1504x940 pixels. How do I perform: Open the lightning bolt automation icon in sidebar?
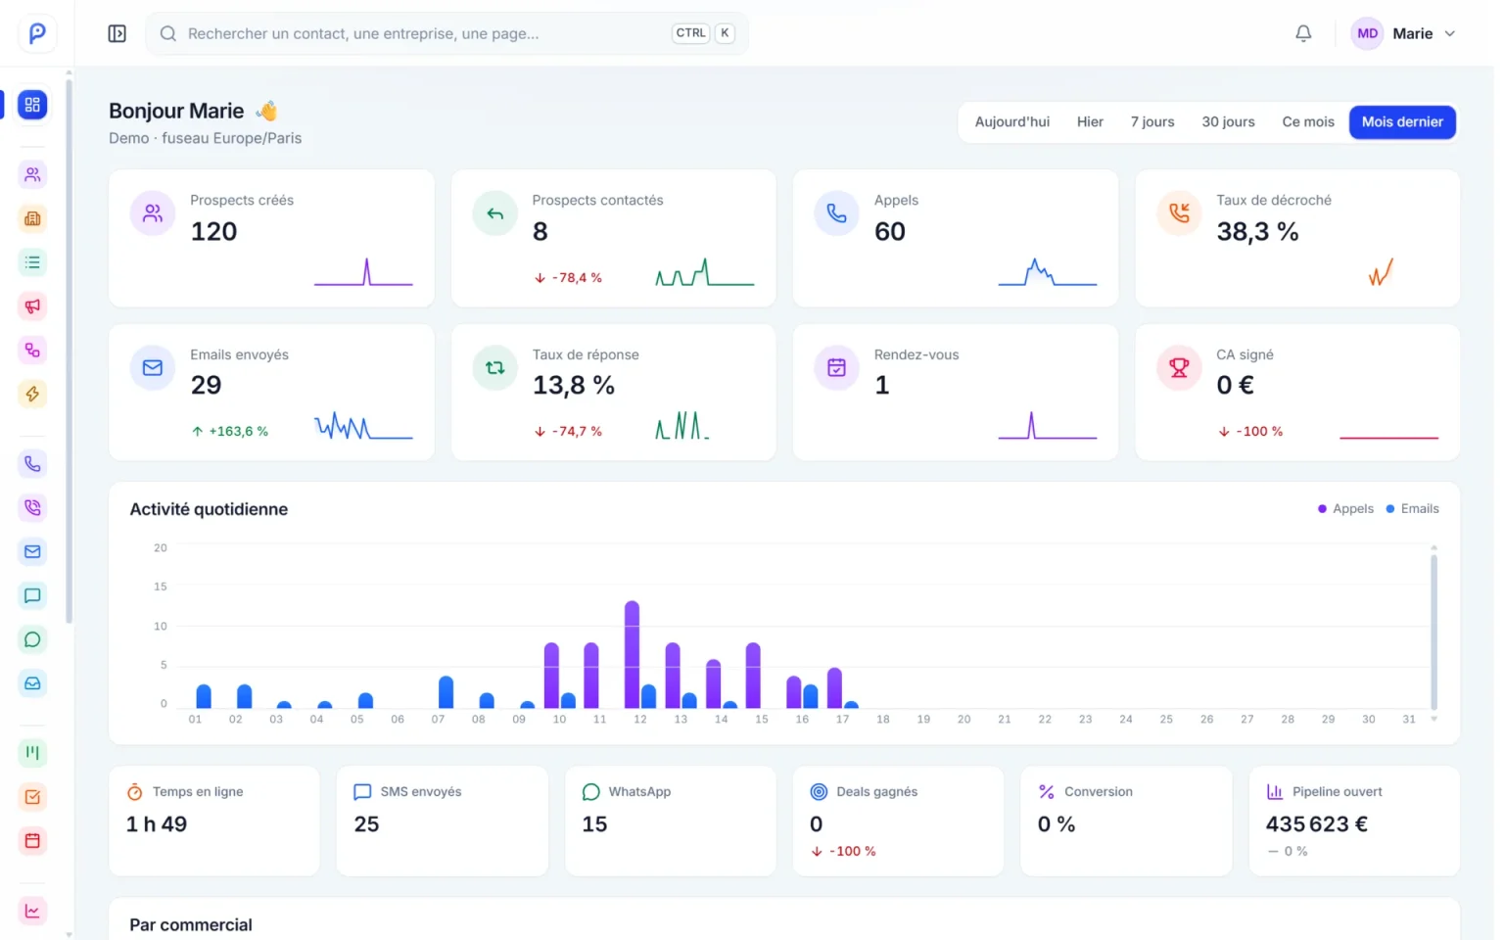[32, 394]
